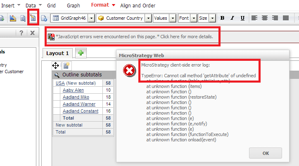Viewport: 299px width, 166px height.
Task: Open the Font dropdown arrow
Action: click(x=194, y=18)
